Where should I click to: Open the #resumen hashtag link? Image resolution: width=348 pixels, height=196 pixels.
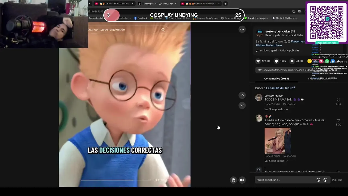[x=298, y=41]
